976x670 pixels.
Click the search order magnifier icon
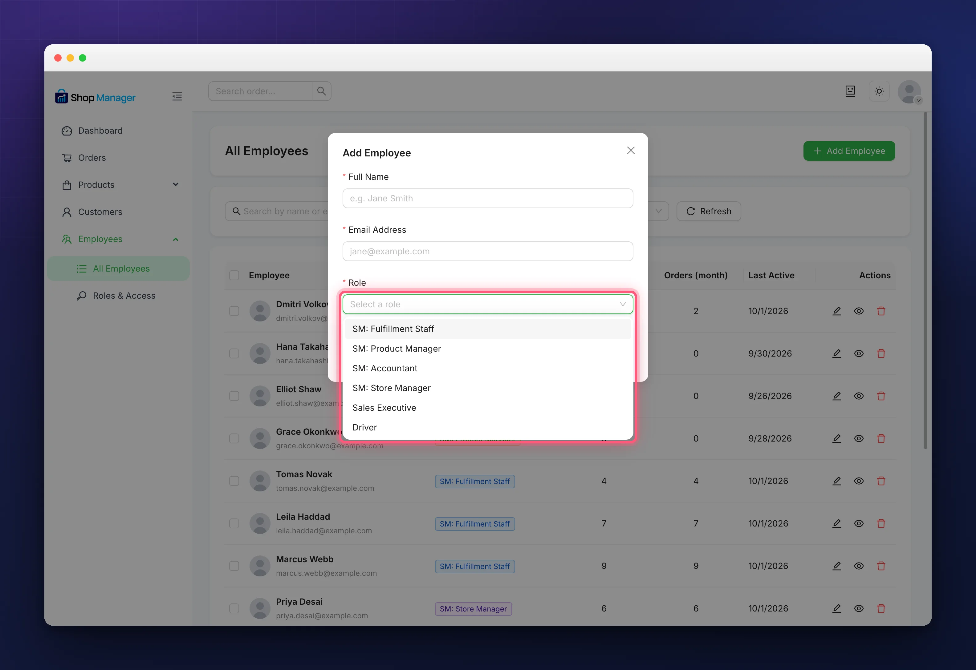(321, 91)
